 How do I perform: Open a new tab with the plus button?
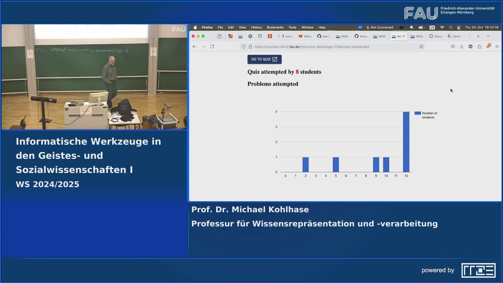[478, 36]
